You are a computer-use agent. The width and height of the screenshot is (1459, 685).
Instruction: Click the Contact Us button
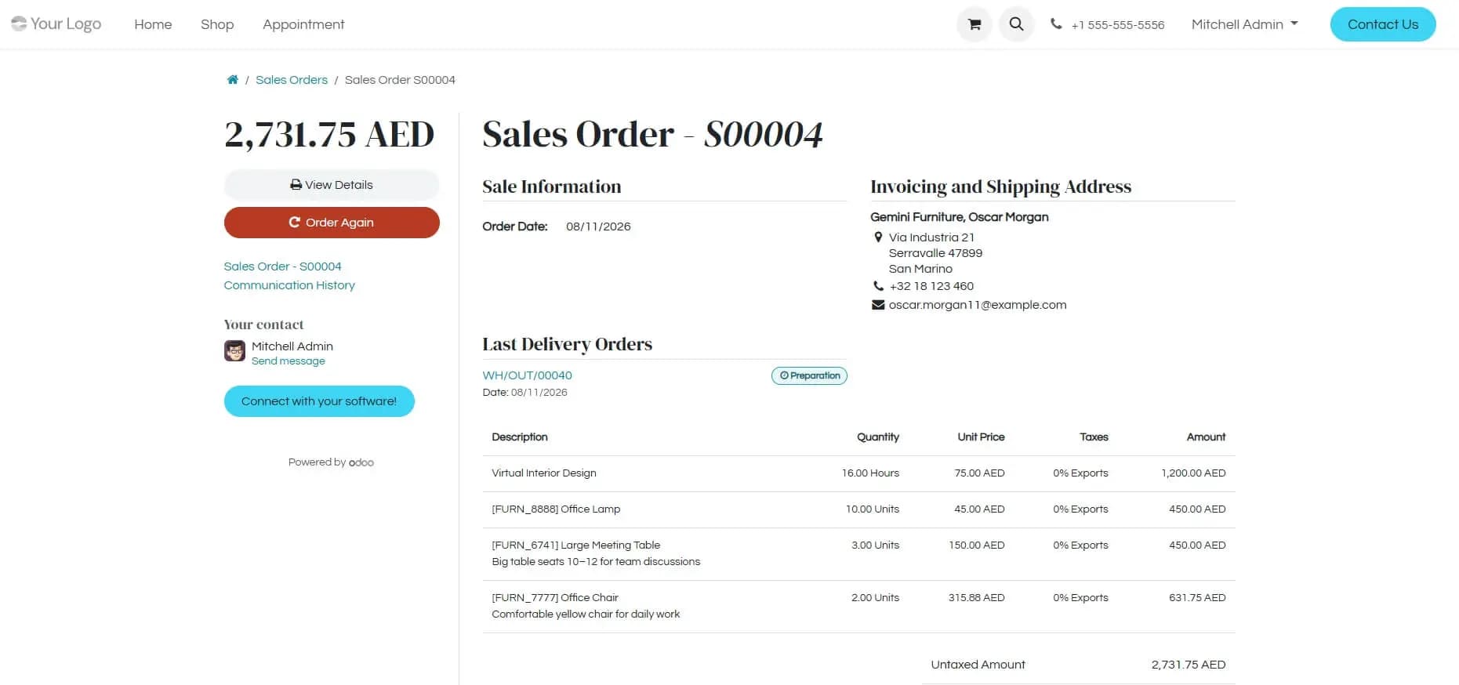click(x=1383, y=24)
